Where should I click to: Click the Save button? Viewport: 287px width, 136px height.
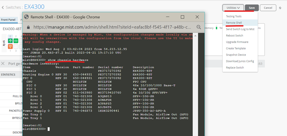point(252,8)
